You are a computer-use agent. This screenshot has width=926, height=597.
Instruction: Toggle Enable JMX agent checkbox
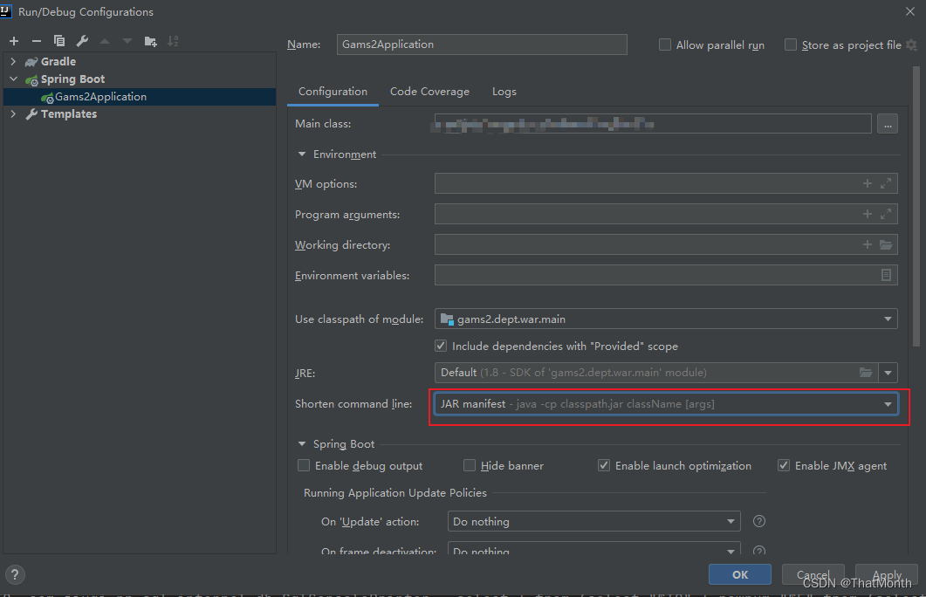tap(784, 466)
